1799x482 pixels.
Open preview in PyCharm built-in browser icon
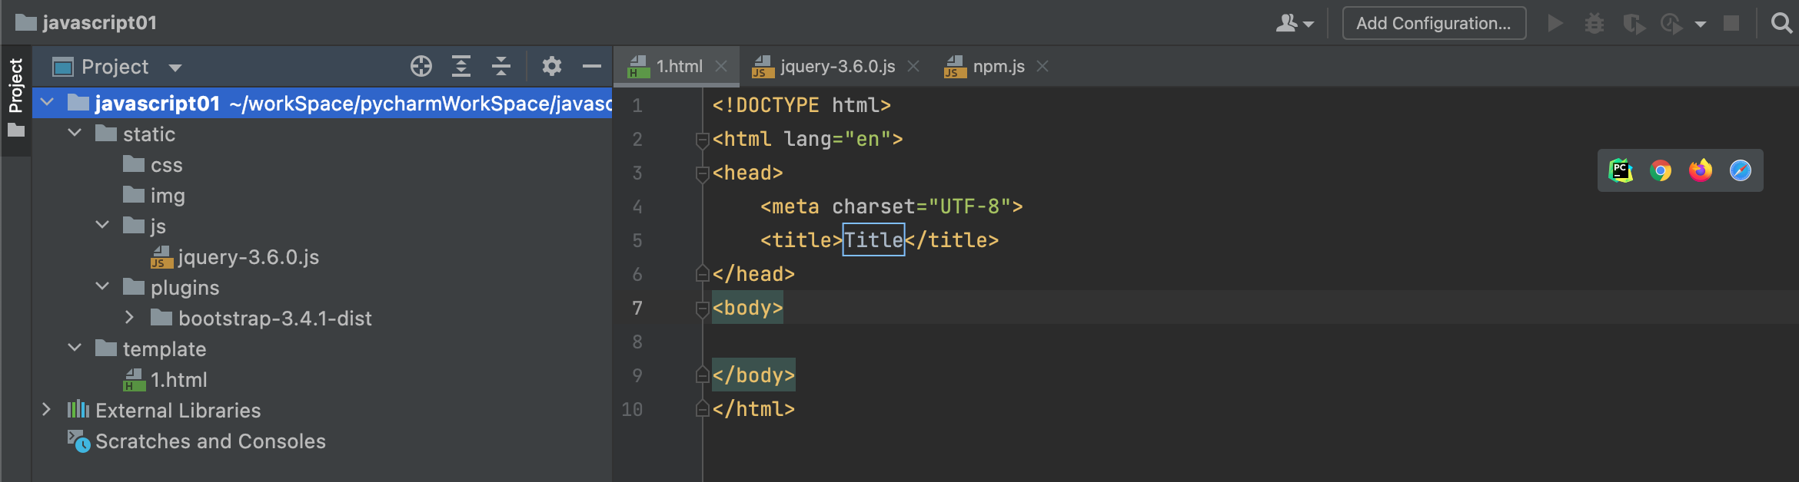click(1621, 170)
